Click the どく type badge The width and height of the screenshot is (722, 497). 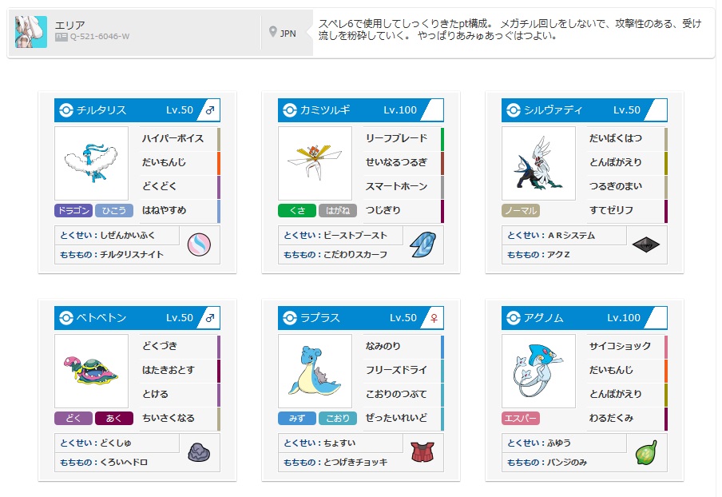(73, 418)
